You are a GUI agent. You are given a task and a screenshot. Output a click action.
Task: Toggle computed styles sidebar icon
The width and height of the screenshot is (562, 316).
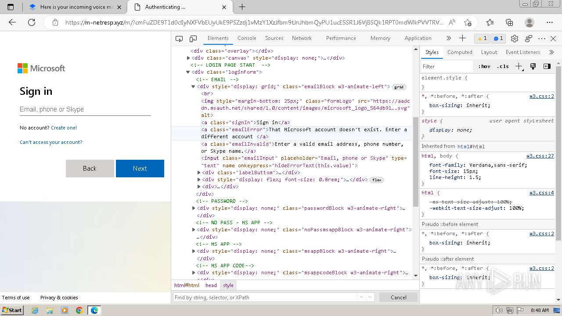point(547,66)
